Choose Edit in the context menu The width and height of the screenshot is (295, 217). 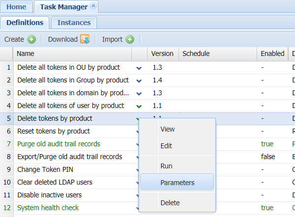pos(166,146)
